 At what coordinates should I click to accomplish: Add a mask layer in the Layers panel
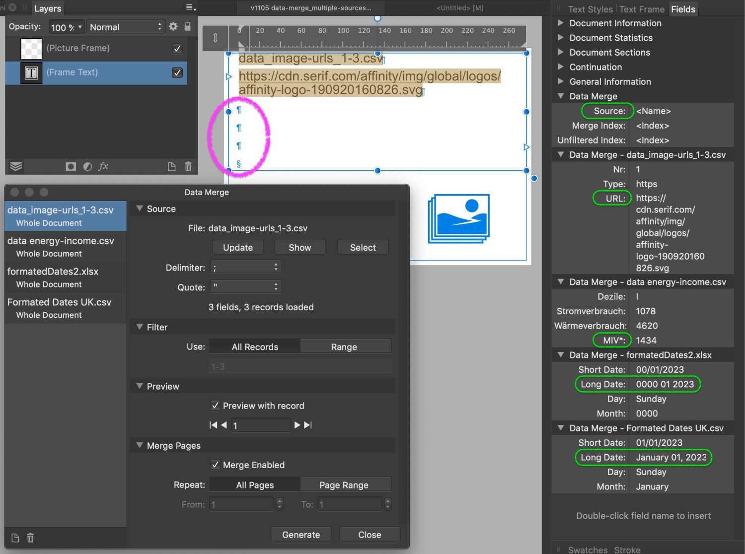(71, 166)
